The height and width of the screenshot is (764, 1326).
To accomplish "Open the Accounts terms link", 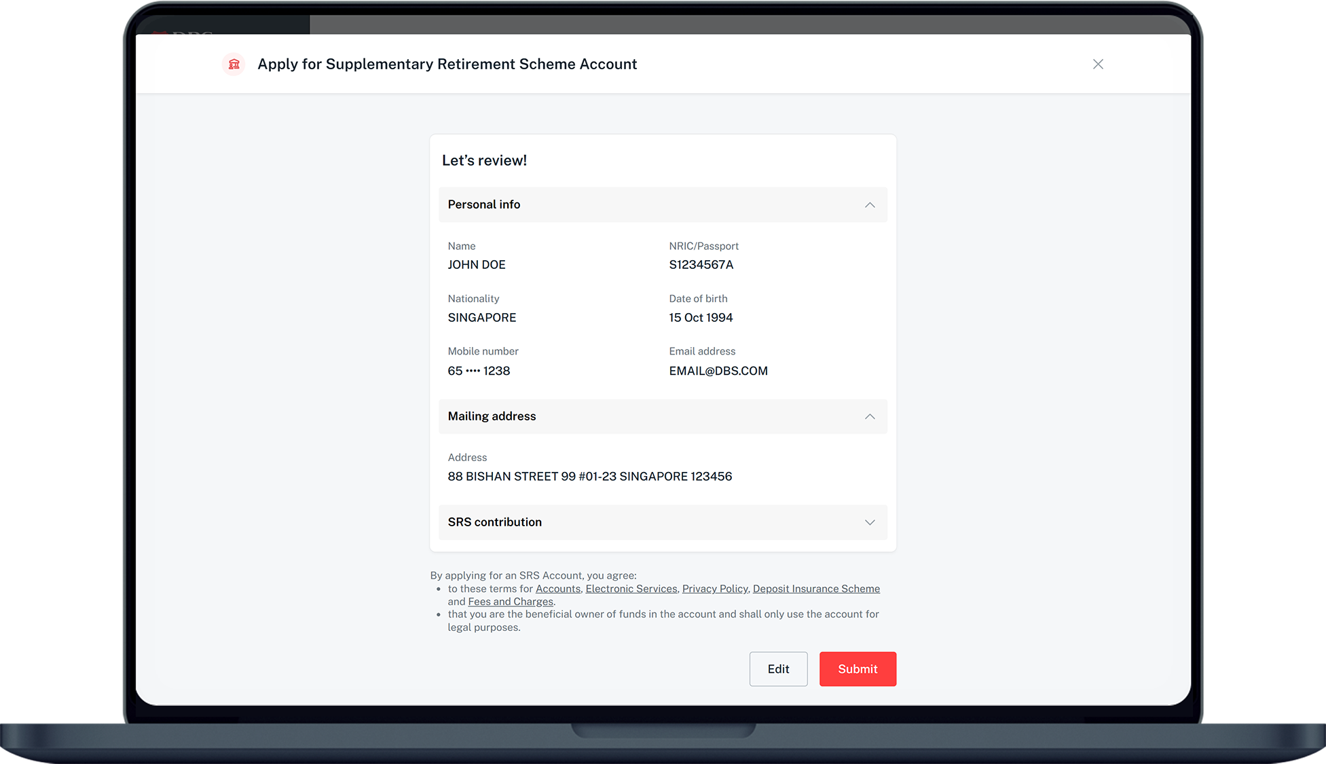I will pos(557,589).
